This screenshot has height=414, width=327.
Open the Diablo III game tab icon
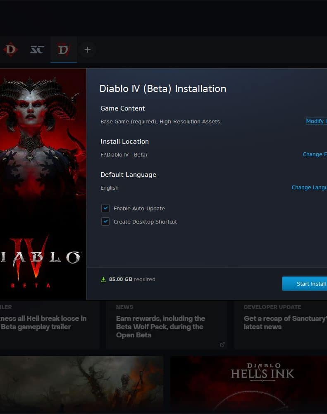(x=11, y=49)
